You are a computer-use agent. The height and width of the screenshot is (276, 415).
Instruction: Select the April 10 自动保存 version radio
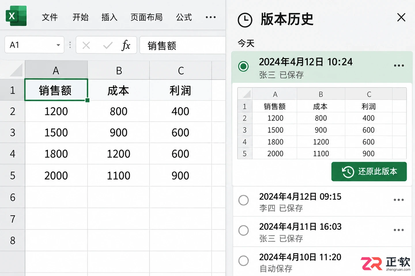click(244, 261)
